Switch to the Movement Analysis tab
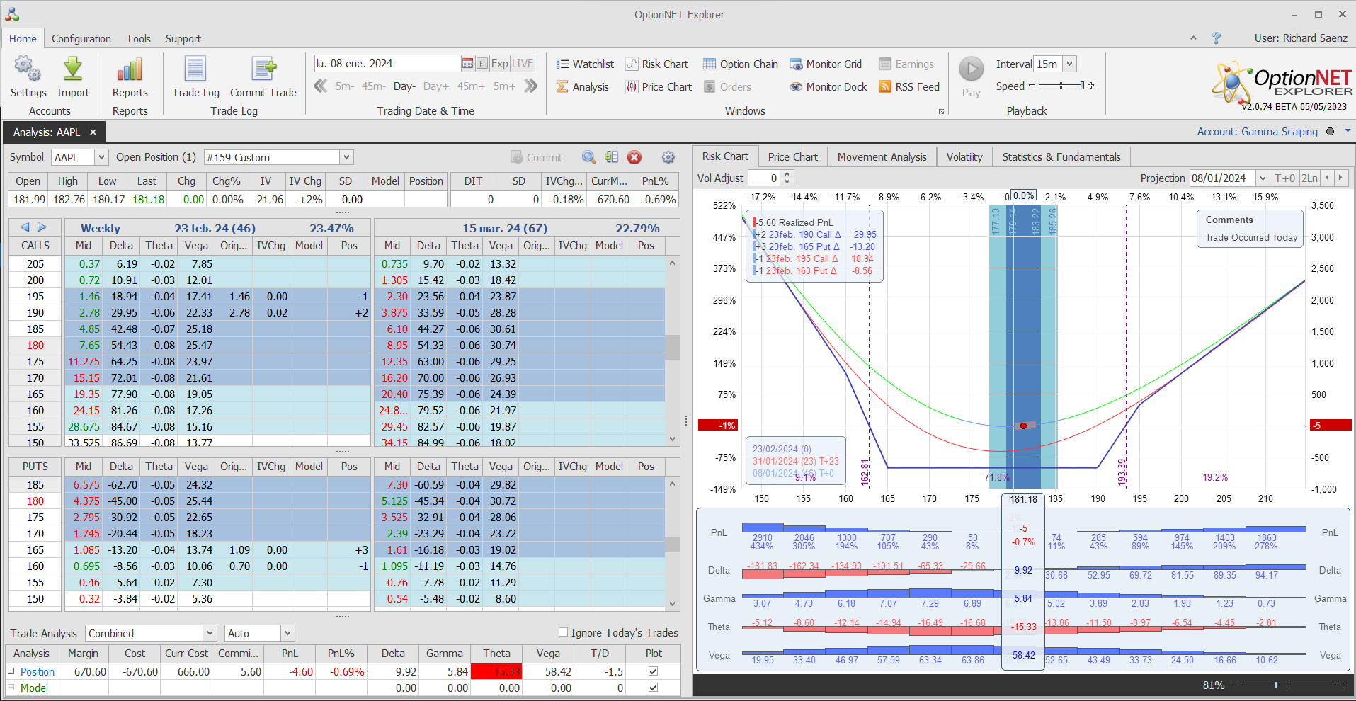Image resolution: width=1356 pixels, height=701 pixels. (x=882, y=157)
